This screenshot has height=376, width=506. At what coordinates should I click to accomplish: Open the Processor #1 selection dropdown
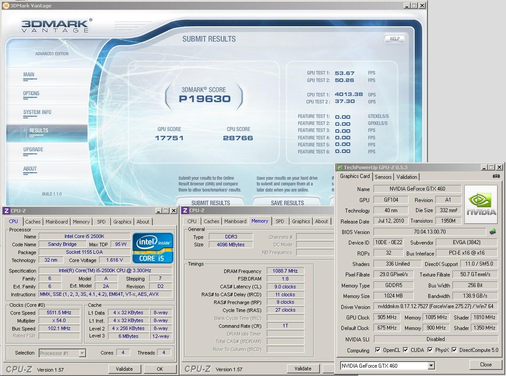tap(83, 353)
